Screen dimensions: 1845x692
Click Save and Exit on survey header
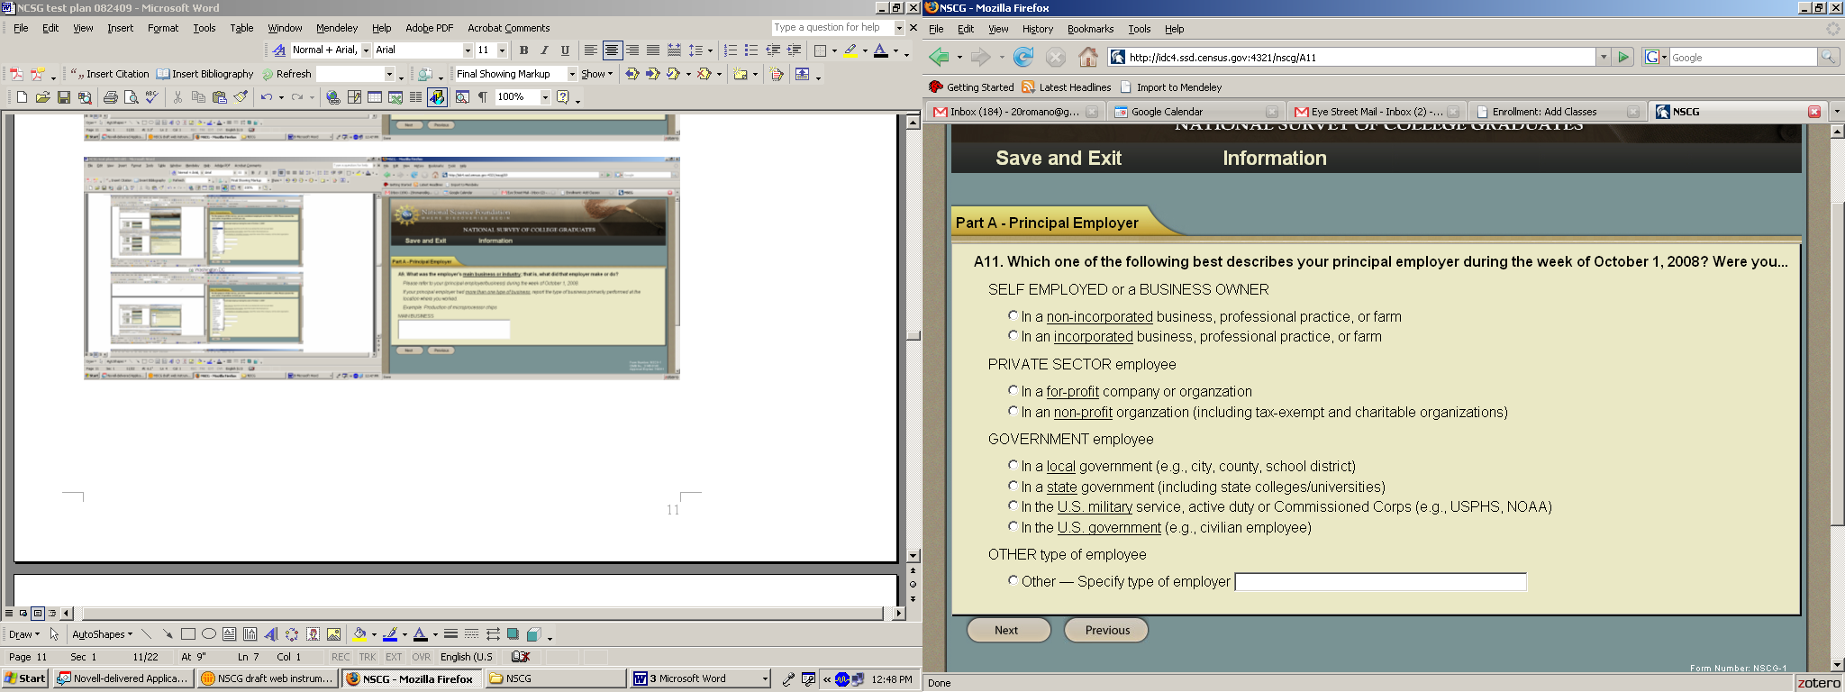tap(1059, 159)
